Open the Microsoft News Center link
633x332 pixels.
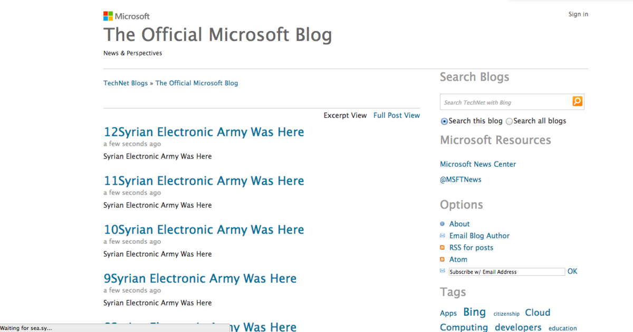point(478,164)
